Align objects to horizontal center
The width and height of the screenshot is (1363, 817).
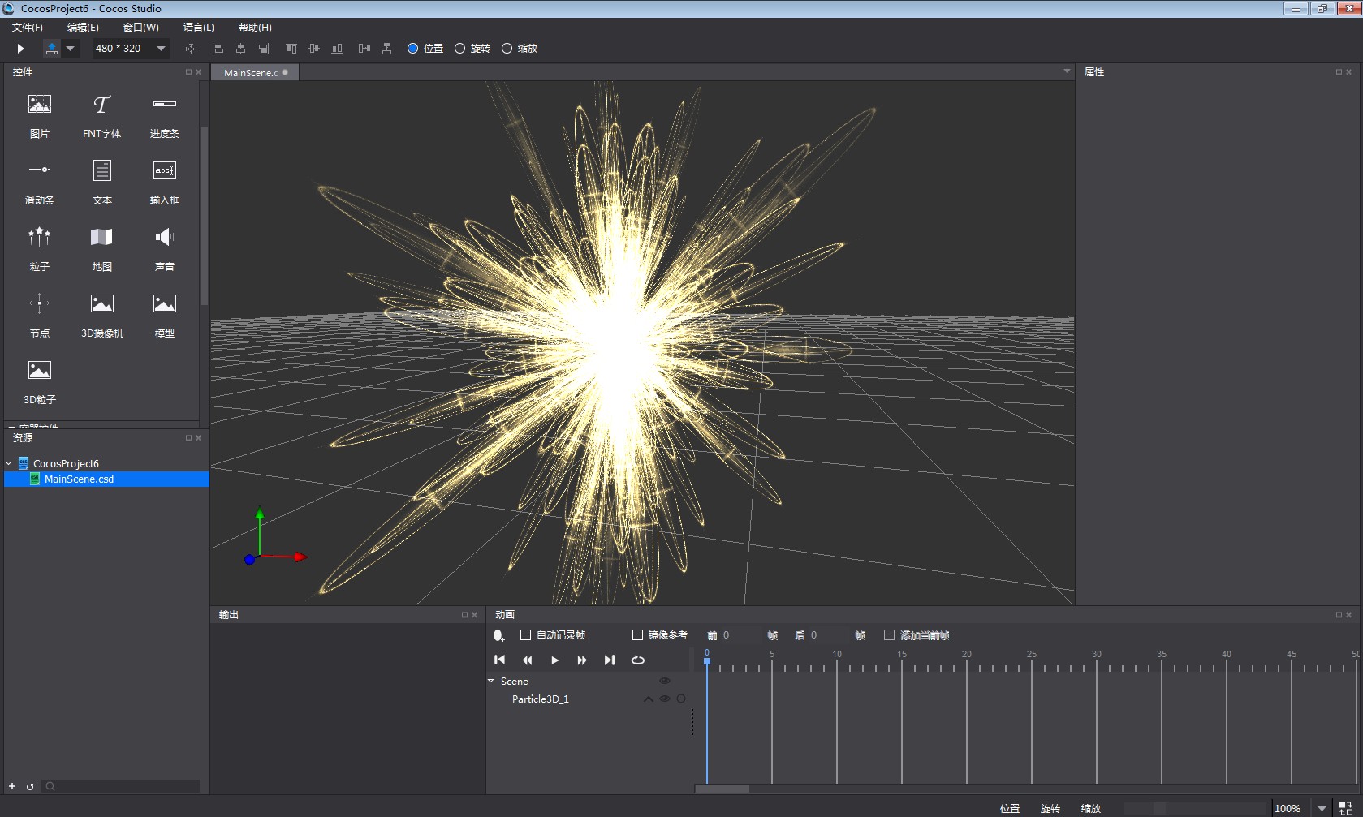click(240, 49)
